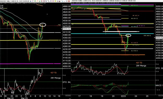
Task: Click the blue down-arrow toolbar icon
Action: (x=46, y=1)
